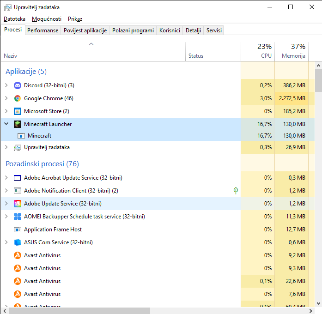Click the Google Chrome icon
This screenshot has height=314, width=322.
click(x=18, y=98)
